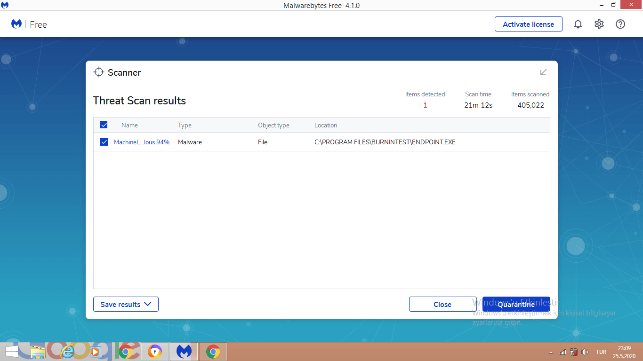Screen dimensions: 643x361
Task: Open the Chrome icon right of Malwarebytes taskbar button
Action: point(213,352)
